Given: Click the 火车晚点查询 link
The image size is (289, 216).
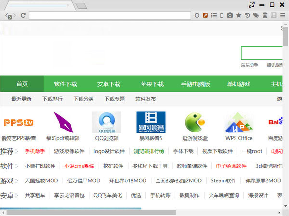Looking at the screenshot, I should click(x=224, y=195).
